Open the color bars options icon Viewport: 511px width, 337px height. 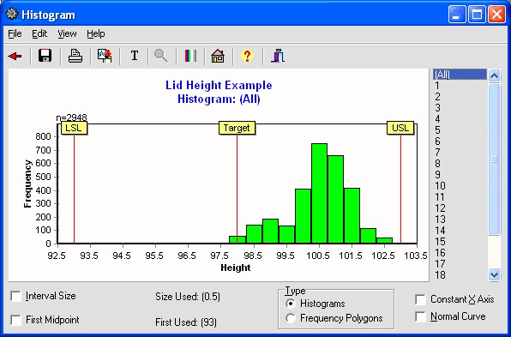tap(190, 56)
